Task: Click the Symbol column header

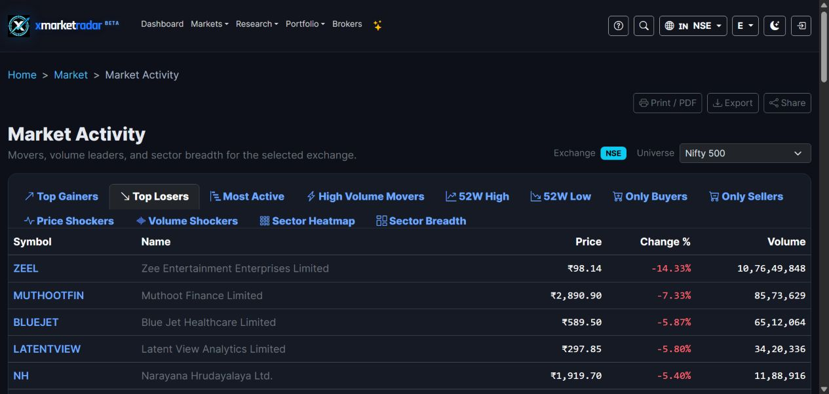Action: click(33, 242)
